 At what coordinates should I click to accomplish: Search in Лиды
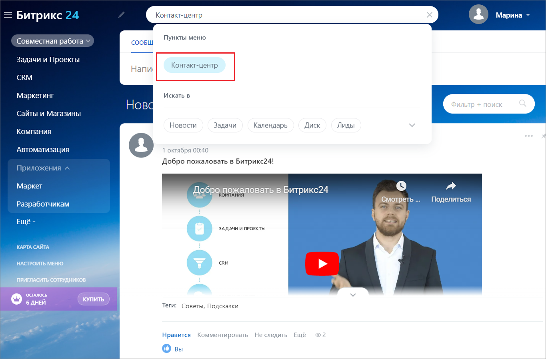(346, 125)
